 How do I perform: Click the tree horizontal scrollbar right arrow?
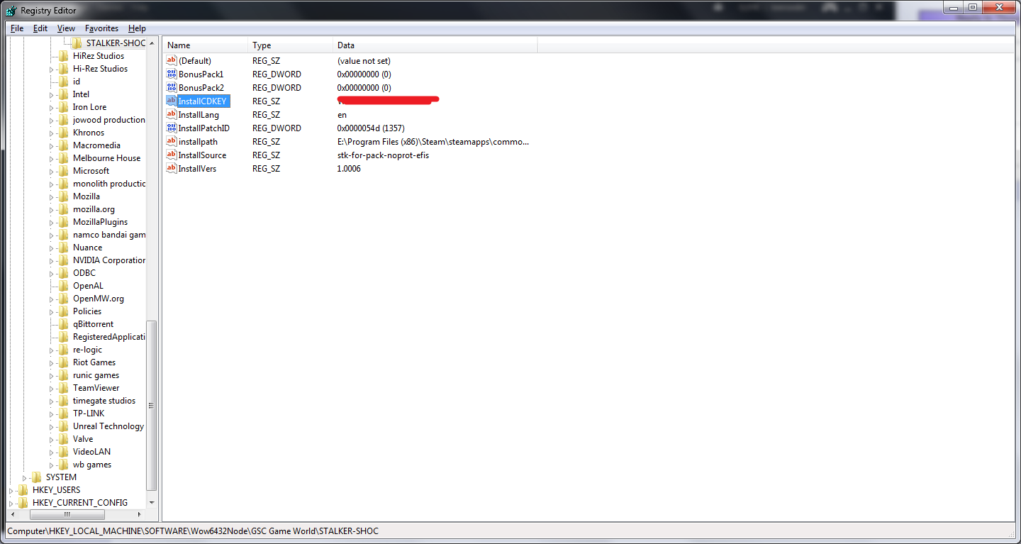coord(140,514)
